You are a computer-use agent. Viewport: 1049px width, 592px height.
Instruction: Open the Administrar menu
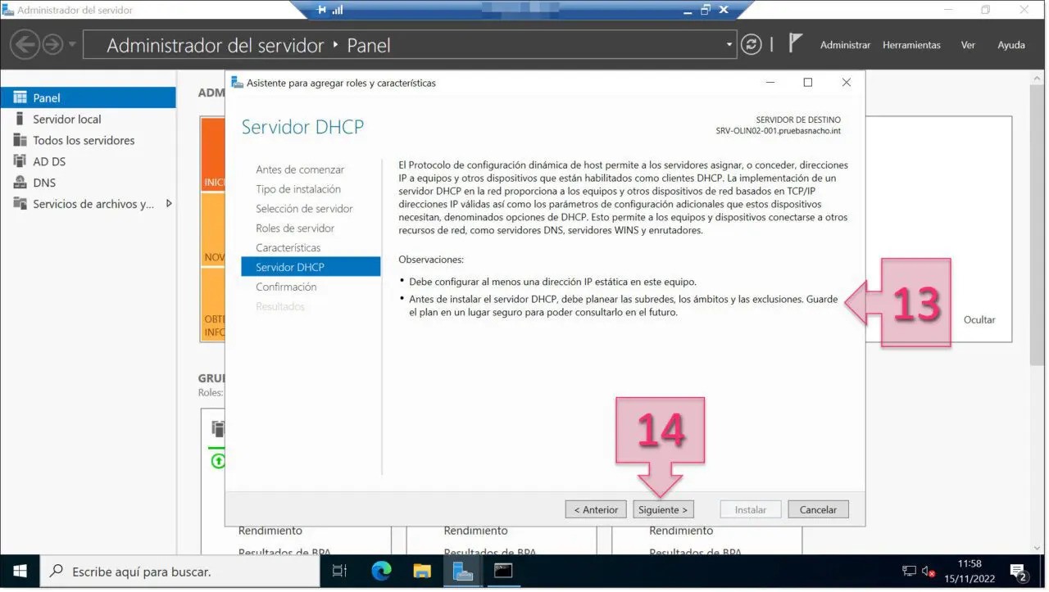[x=845, y=45]
